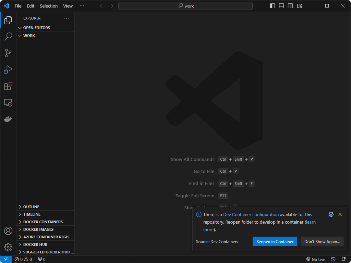This screenshot has height=263, width=351.
Task: Expand the Azure Container Registry section
Action: click(46, 237)
